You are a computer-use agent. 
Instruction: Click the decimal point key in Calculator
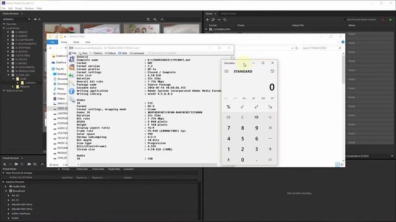(256, 160)
